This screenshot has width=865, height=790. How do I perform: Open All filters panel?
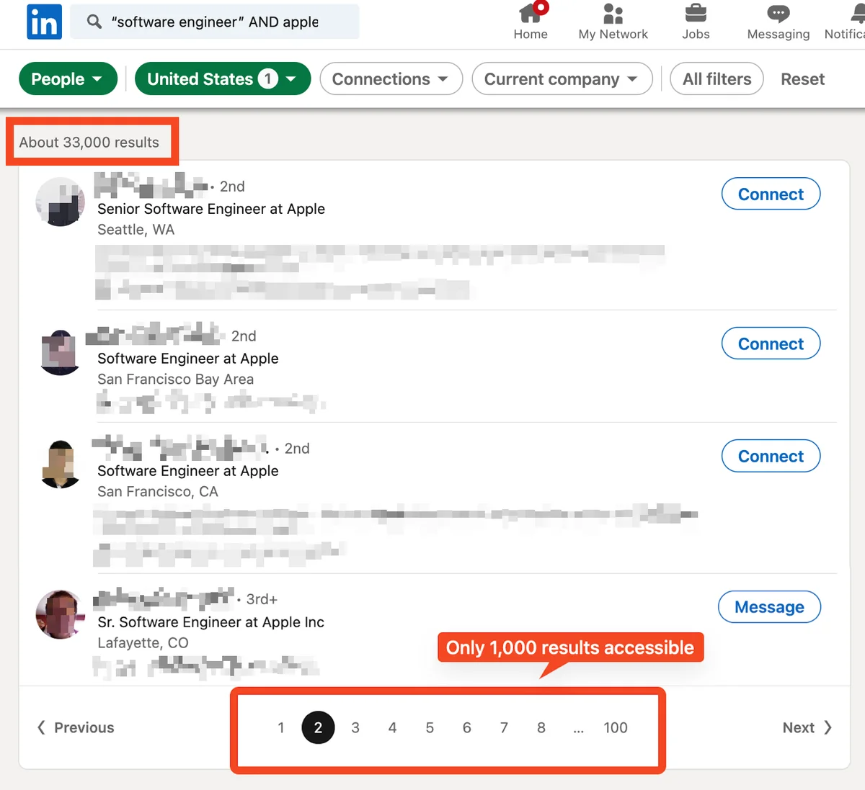[717, 78]
